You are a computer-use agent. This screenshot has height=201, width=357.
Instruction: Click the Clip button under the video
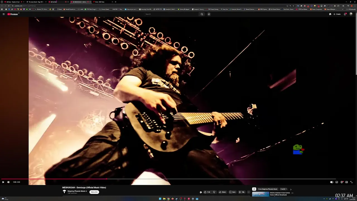(242, 192)
